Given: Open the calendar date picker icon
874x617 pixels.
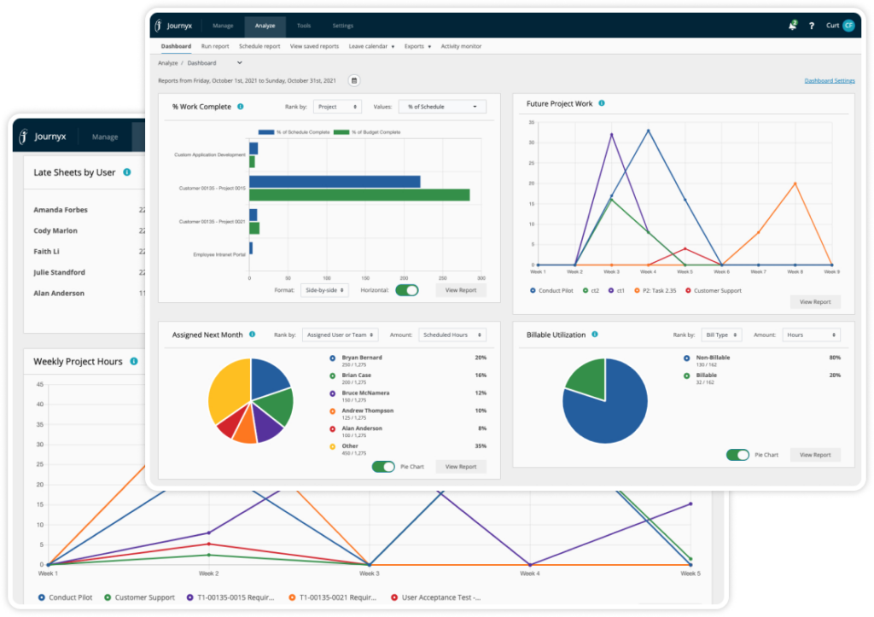Looking at the screenshot, I should pos(353,80).
